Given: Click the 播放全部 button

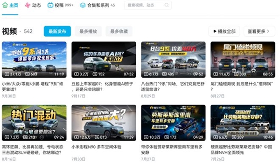Looking at the screenshot, I should 224,31.
